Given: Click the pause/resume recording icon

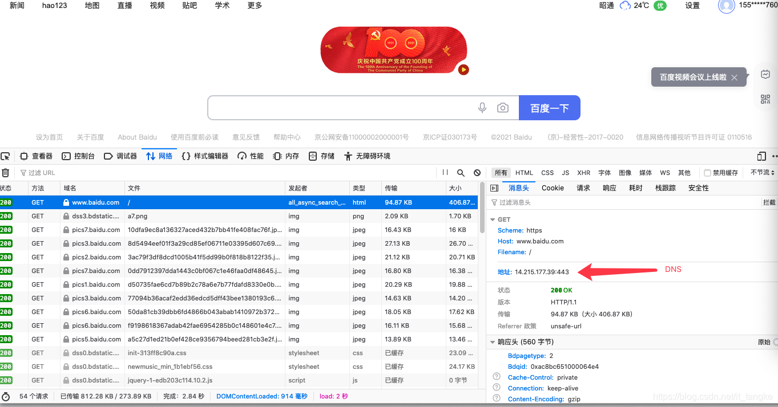Looking at the screenshot, I should point(445,173).
